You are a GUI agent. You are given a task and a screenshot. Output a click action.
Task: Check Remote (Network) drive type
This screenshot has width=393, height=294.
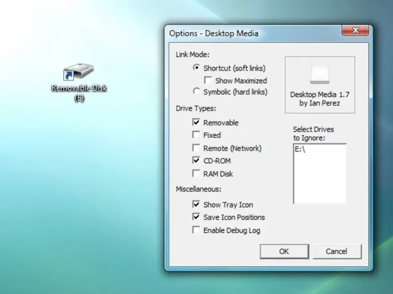tap(196, 148)
